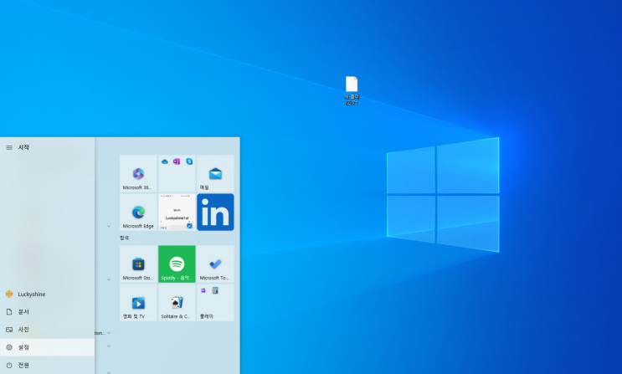Open the Microsoft Store tile
The width and height of the screenshot is (622, 374).
[x=138, y=264]
